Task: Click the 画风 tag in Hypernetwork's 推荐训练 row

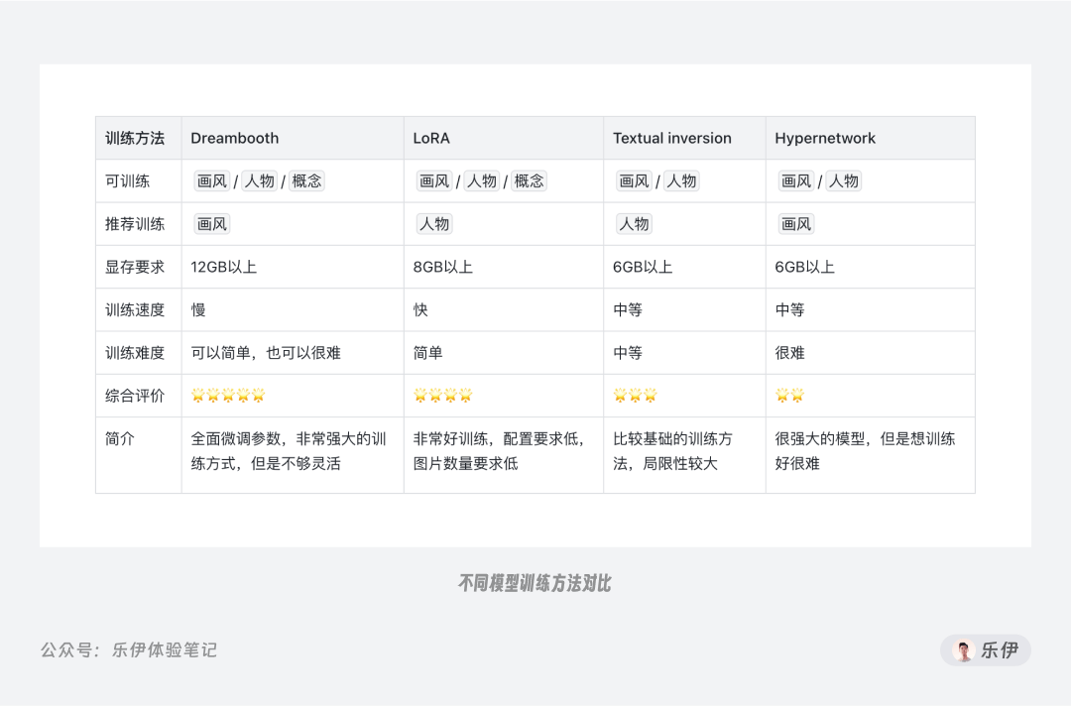Action: pyautogui.click(x=795, y=224)
